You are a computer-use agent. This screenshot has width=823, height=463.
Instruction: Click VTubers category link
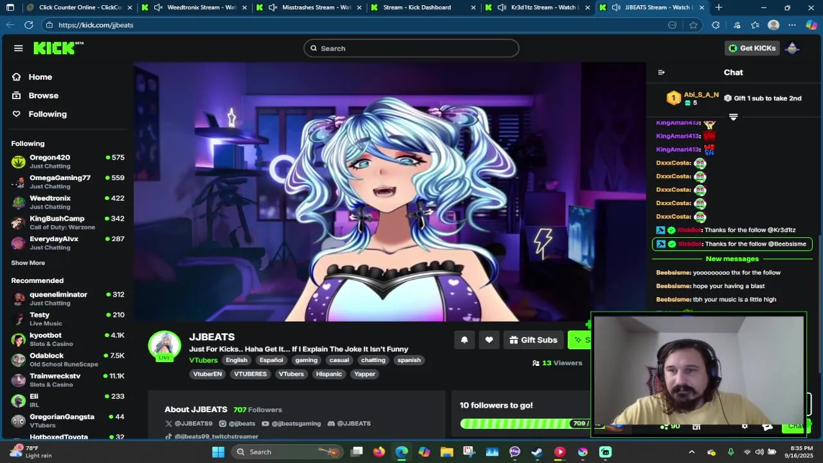pyautogui.click(x=203, y=360)
